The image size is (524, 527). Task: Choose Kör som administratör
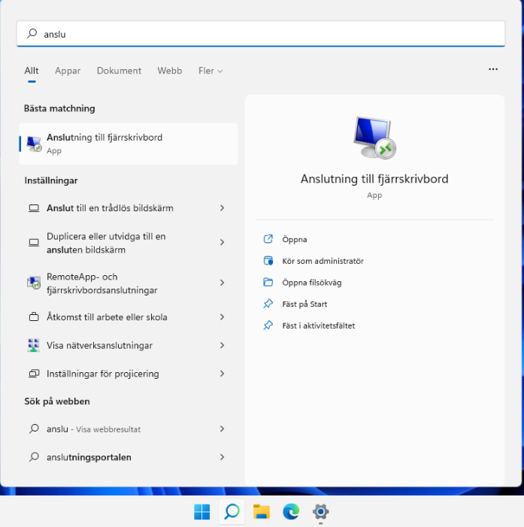point(323,261)
